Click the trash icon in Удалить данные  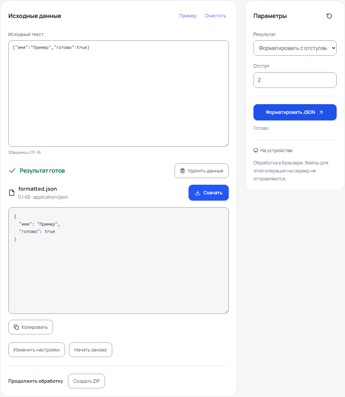coord(182,171)
